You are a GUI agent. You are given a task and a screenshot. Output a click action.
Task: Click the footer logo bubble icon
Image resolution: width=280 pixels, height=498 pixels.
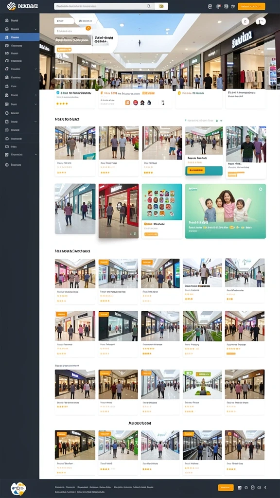[18, 488]
